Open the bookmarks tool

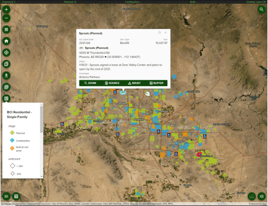[x=6, y=64]
